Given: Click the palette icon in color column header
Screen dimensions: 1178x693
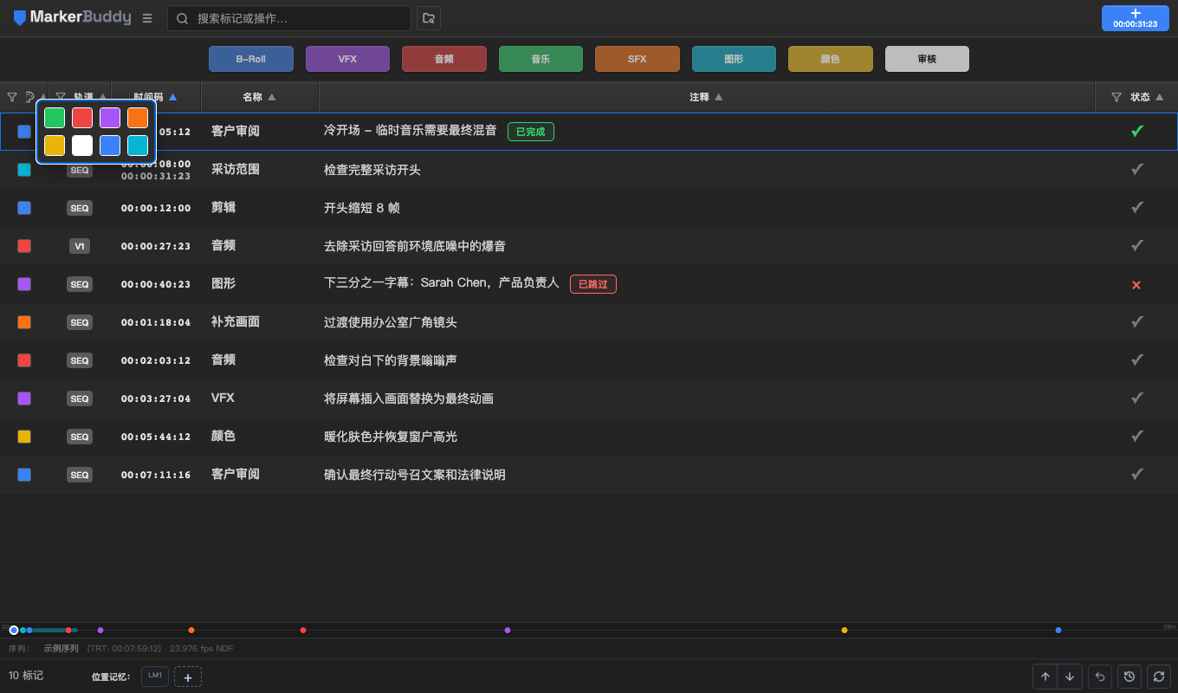Looking at the screenshot, I should (x=30, y=97).
